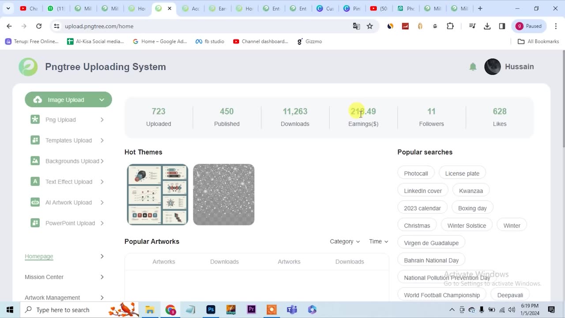Open the translate page icon
Viewport: 565px width, 318px height.
click(x=356, y=26)
